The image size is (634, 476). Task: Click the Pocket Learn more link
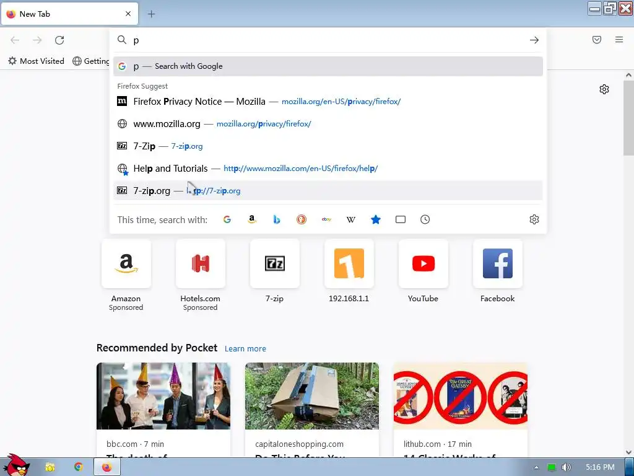[x=245, y=348]
